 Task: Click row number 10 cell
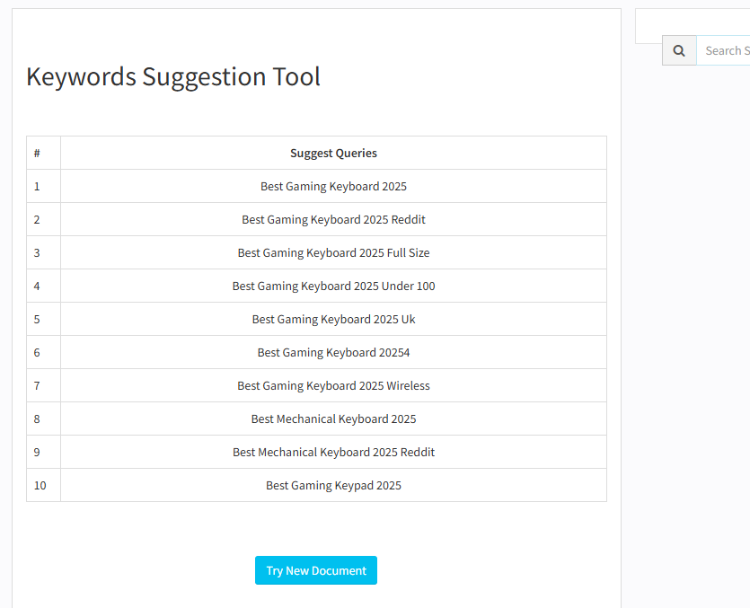click(x=43, y=486)
